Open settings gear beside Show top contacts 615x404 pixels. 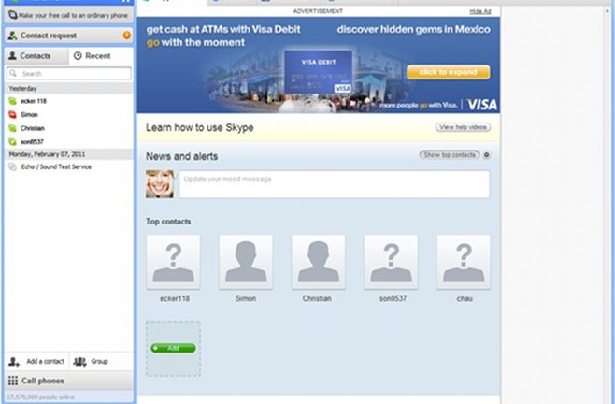[x=486, y=155]
